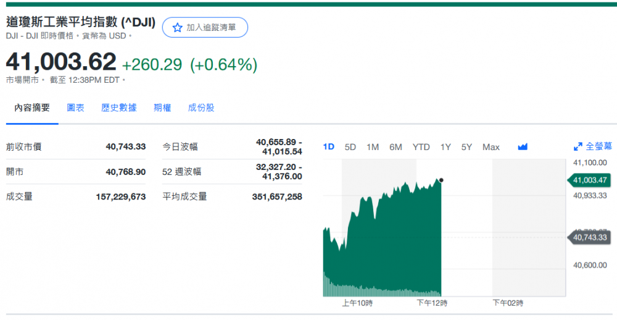Add the index with 加入追蹤清單 button

pos(205,28)
